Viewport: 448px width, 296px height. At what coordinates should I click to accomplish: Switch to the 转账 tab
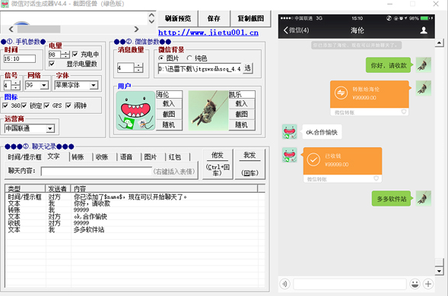[78, 157]
